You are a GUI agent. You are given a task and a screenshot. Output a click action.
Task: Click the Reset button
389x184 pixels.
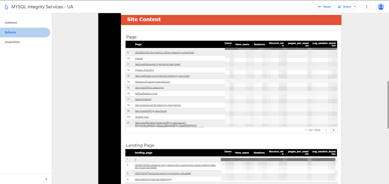324,7
